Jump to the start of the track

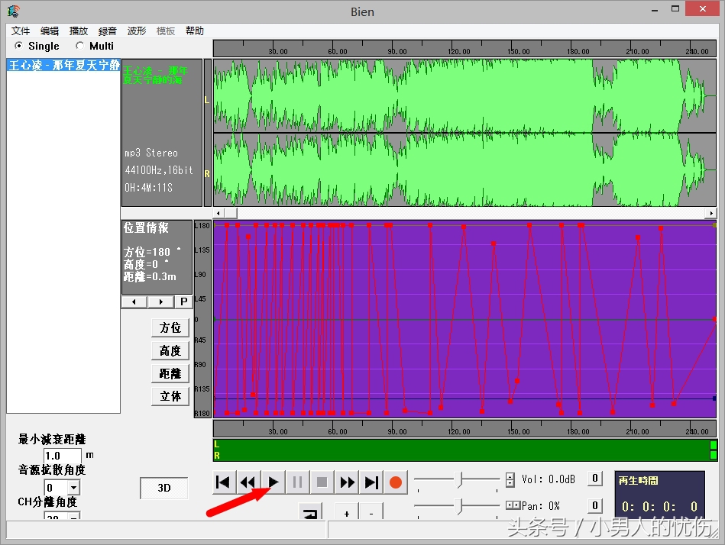223,482
